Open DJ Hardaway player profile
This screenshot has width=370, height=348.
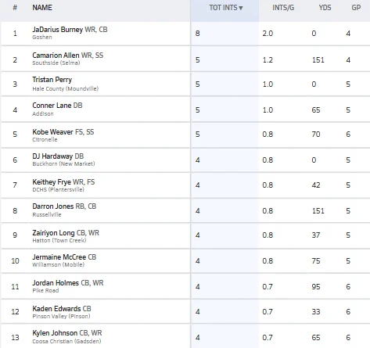coord(52,156)
